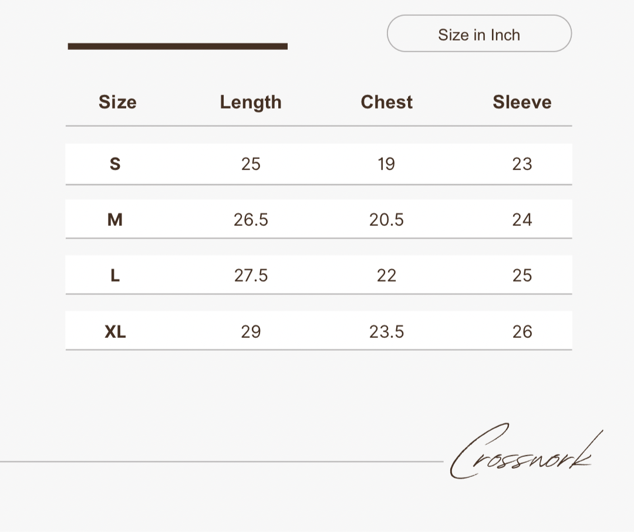This screenshot has width=634, height=532.
Task: Choose the XL size row label
Action: click(x=115, y=331)
